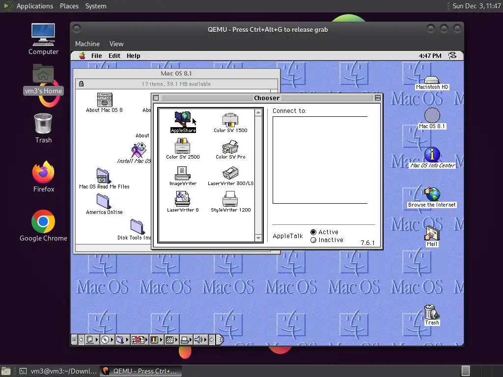Select the Color SW 1500 printer driver
Image resolution: width=503 pixels, height=377 pixels.
tap(230, 122)
